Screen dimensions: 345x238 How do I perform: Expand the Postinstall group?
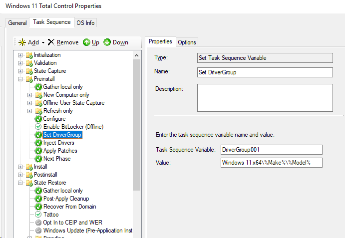(20, 175)
